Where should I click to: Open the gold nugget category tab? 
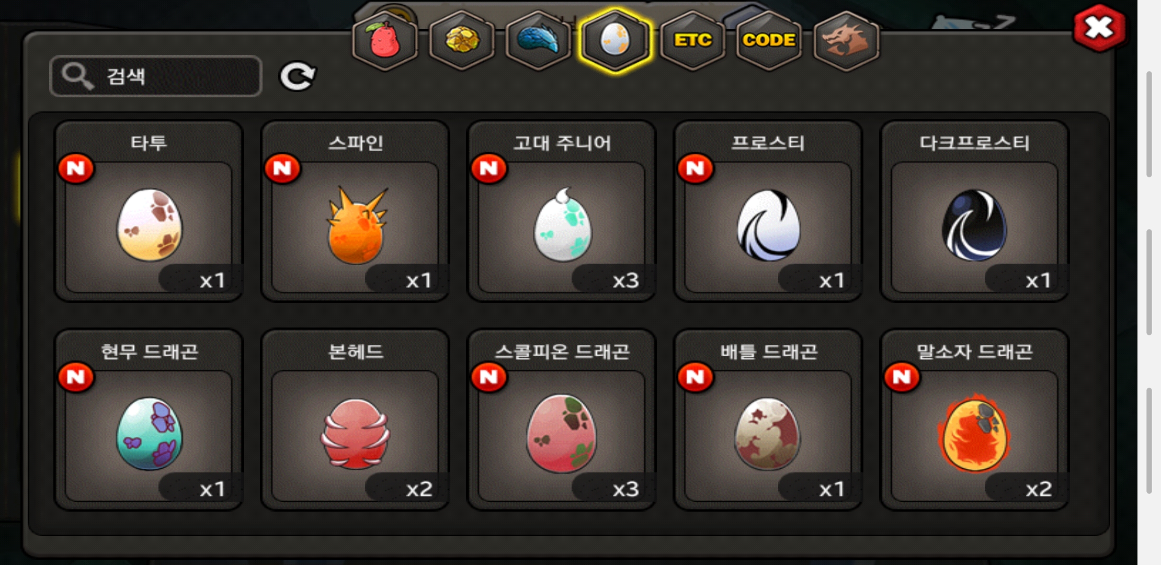[x=461, y=40]
